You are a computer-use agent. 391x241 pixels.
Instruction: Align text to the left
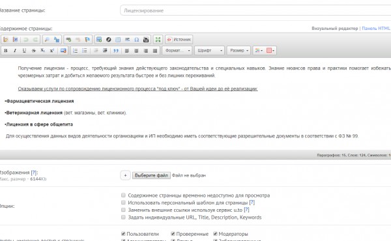(x=127, y=51)
